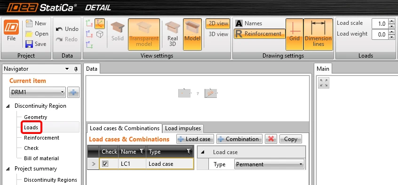Add a new Combination
Viewport: 398px width, 185px height.
pos(239,139)
